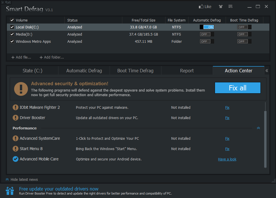Click the thumbs-up Like icon
This screenshot has width=276, height=198.
[x=201, y=7]
